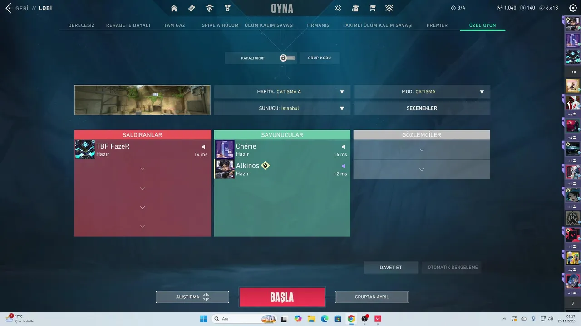Click the DAVET ET button
The image size is (581, 326).
[391, 268]
